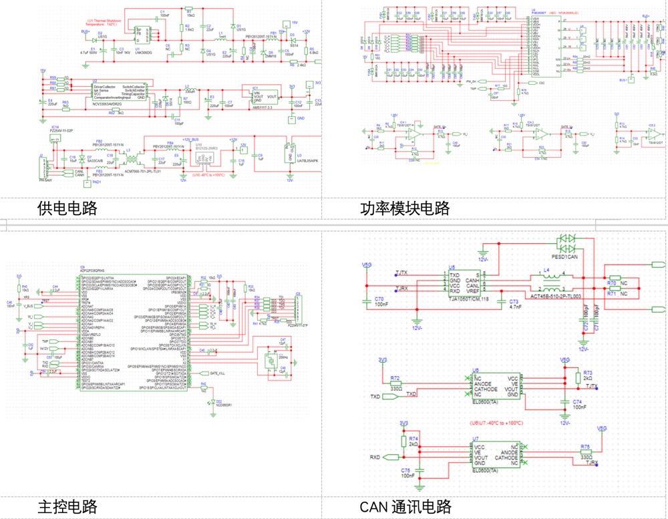This screenshot has height=519, width=668.
Task: Click the ADP32F035QP64S microcontroller chip
Action: click(134, 333)
